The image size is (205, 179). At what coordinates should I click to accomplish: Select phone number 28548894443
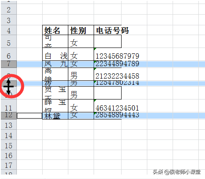click(117, 115)
